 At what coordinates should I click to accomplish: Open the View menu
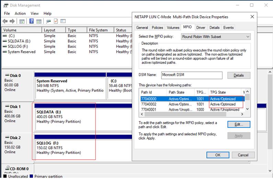35,13
